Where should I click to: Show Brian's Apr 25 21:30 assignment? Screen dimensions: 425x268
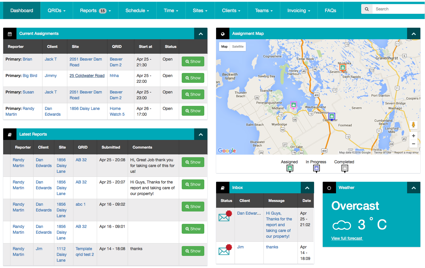(x=193, y=61)
